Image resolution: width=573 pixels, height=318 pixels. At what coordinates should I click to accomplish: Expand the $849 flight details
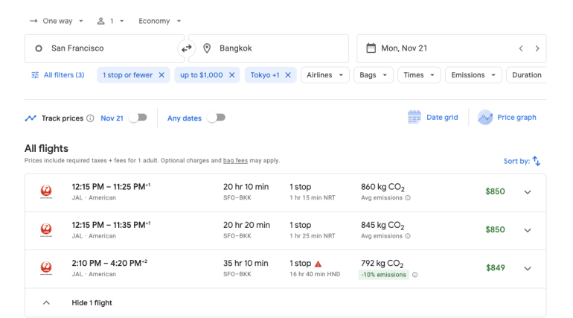(528, 268)
